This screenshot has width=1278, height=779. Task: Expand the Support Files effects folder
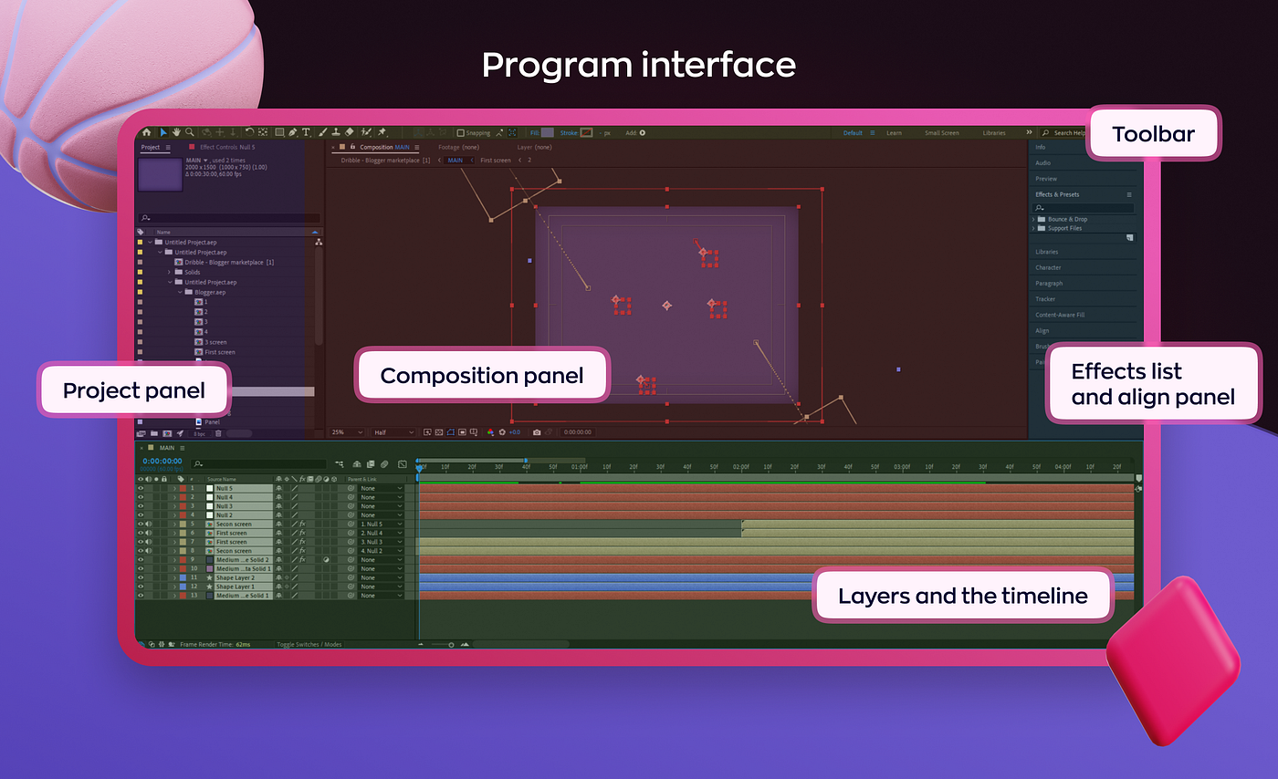(x=1033, y=228)
